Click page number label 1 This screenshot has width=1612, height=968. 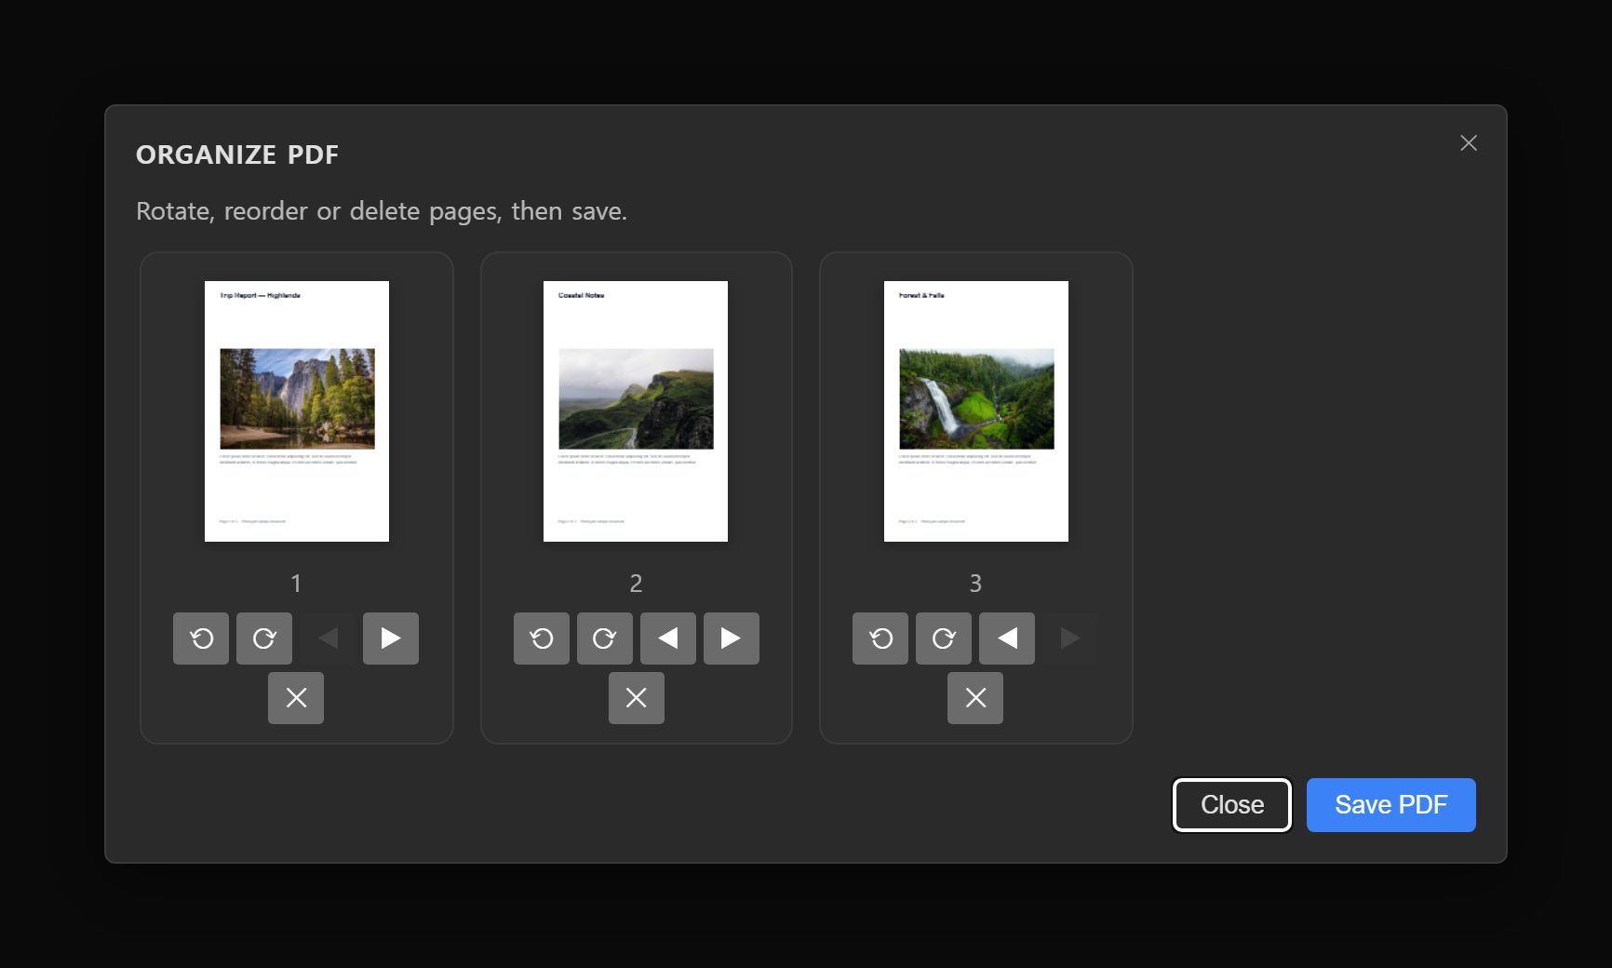point(296,584)
